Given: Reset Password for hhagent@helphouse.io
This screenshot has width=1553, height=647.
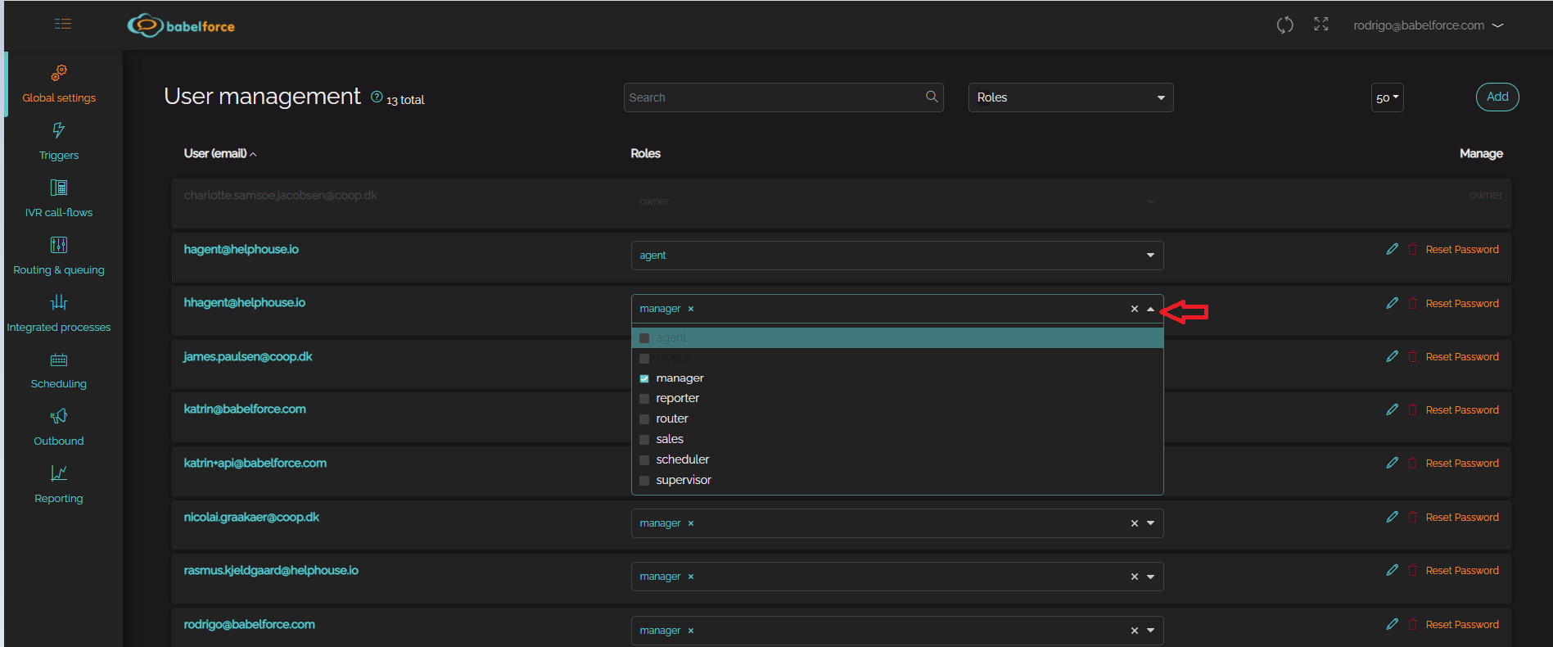Looking at the screenshot, I should click(1462, 303).
